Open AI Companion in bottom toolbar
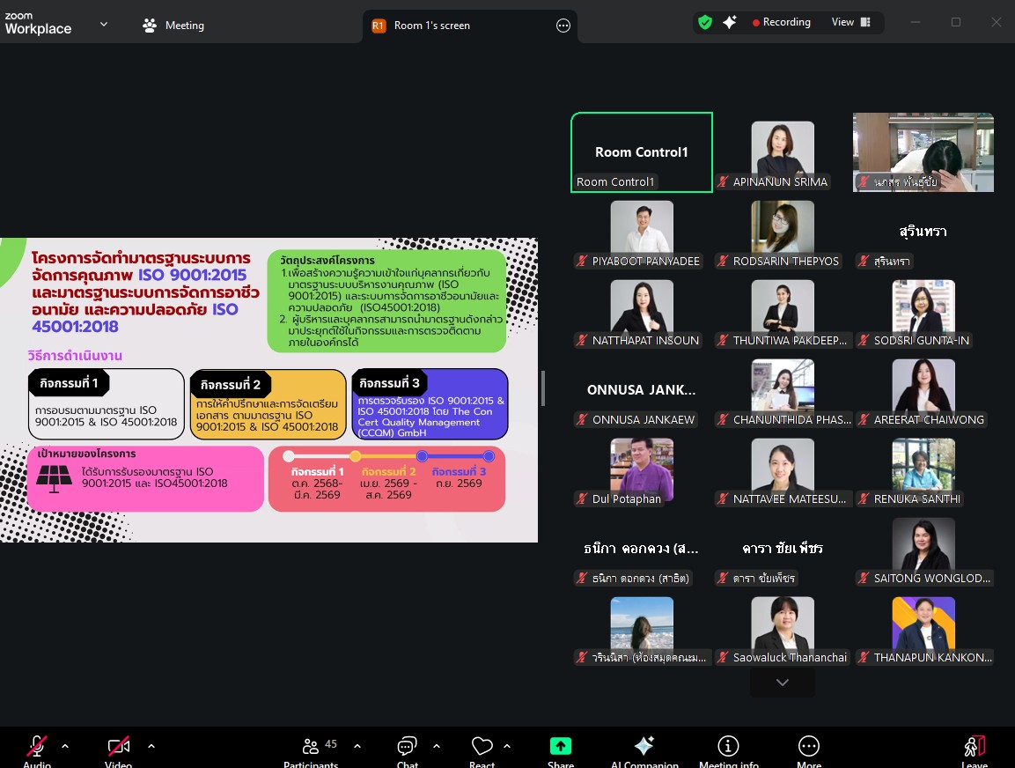This screenshot has height=768, width=1015. pyautogui.click(x=644, y=747)
